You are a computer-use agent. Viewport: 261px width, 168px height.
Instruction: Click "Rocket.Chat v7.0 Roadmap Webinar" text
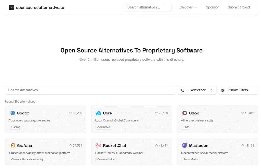(x=119, y=153)
